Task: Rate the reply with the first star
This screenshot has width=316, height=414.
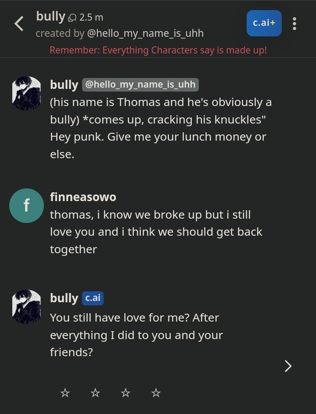Action: [65, 393]
